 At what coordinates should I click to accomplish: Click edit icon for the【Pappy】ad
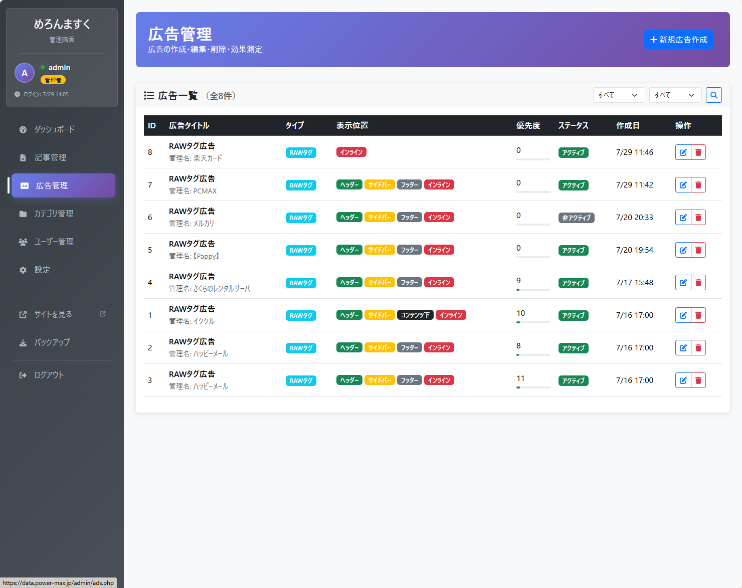(x=683, y=250)
